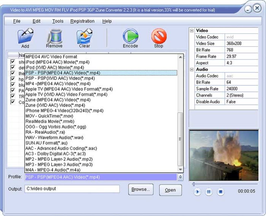Open the Help menu

coord(107,21)
